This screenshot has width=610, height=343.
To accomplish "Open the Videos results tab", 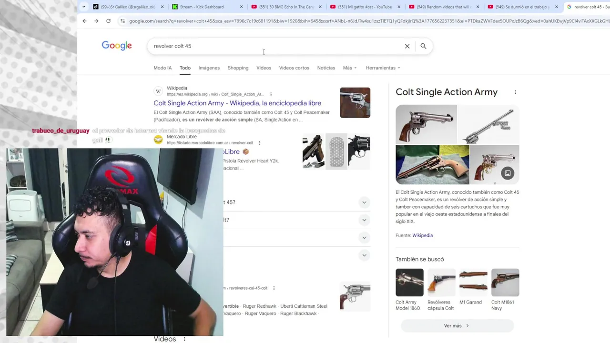I will pyautogui.click(x=264, y=68).
